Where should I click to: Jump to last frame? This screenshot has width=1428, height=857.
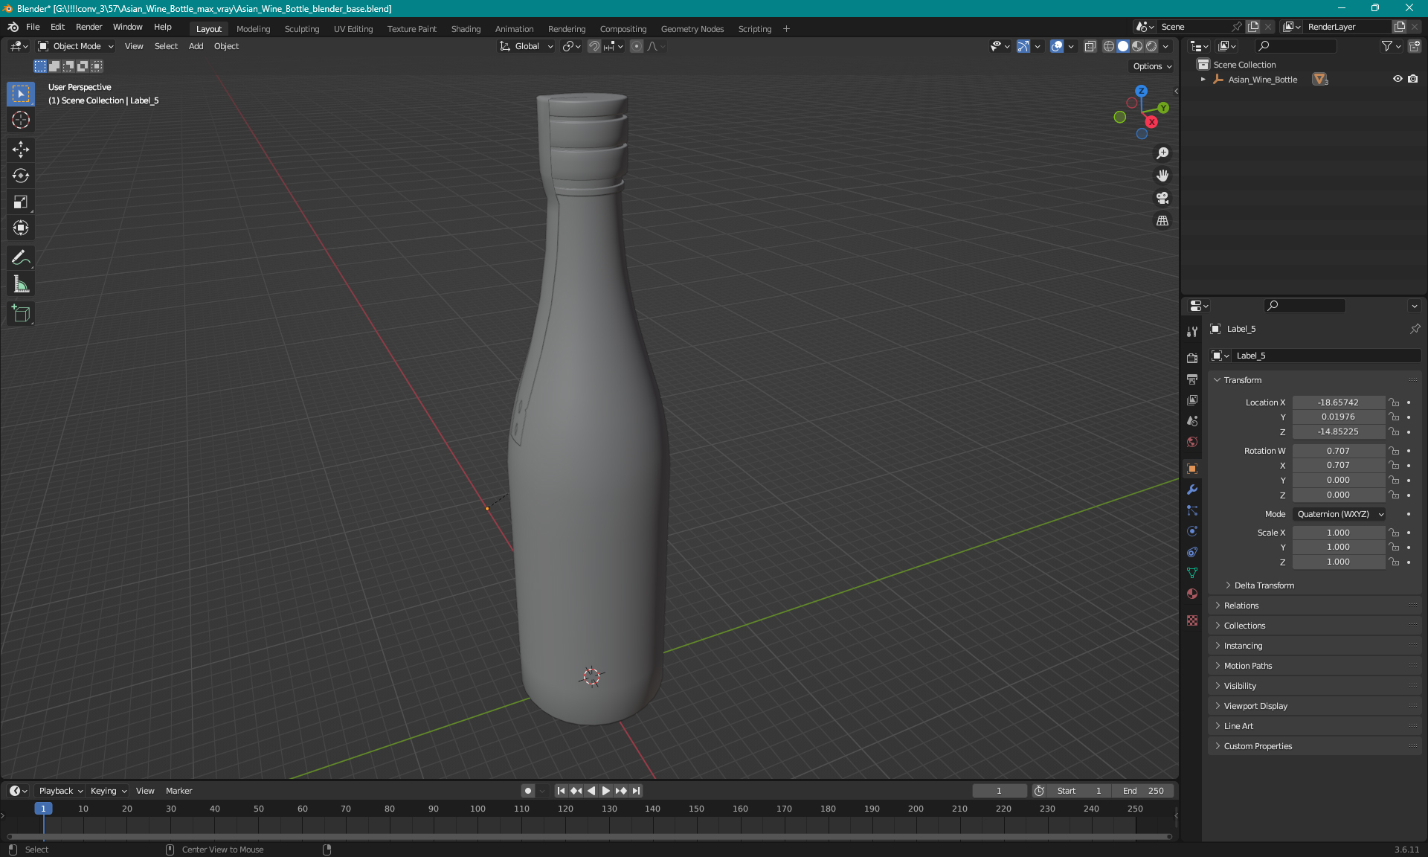pos(636,791)
